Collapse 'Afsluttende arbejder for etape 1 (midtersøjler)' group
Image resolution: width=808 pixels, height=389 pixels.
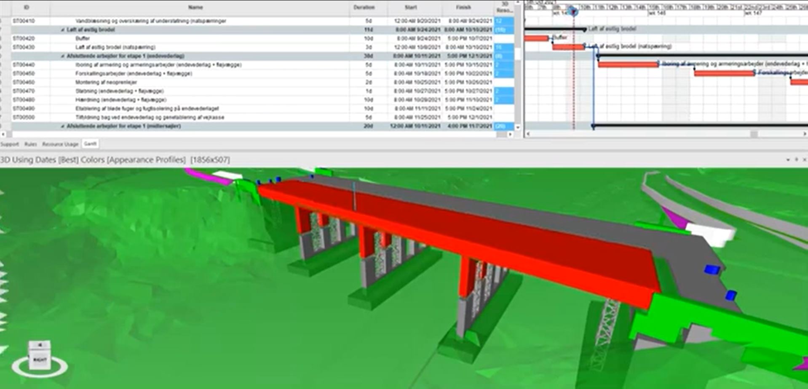tap(63, 126)
